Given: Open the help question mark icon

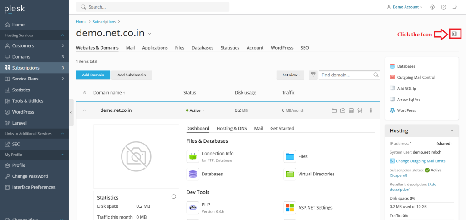Looking at the screenshot, I should click(443, 7).
